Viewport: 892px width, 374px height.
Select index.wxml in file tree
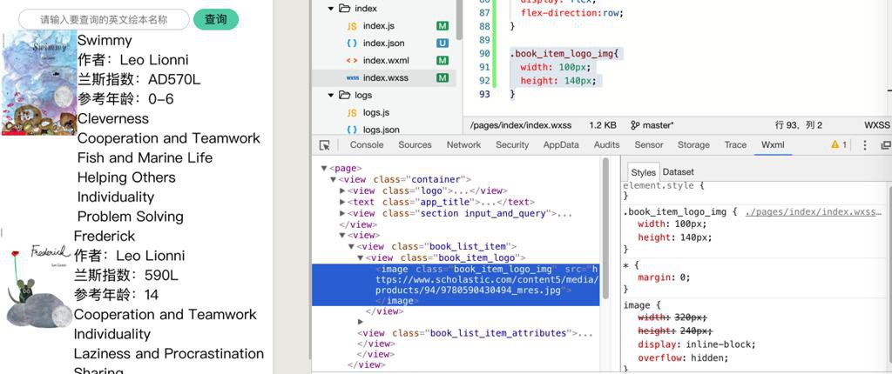click(x=384, y=60)
